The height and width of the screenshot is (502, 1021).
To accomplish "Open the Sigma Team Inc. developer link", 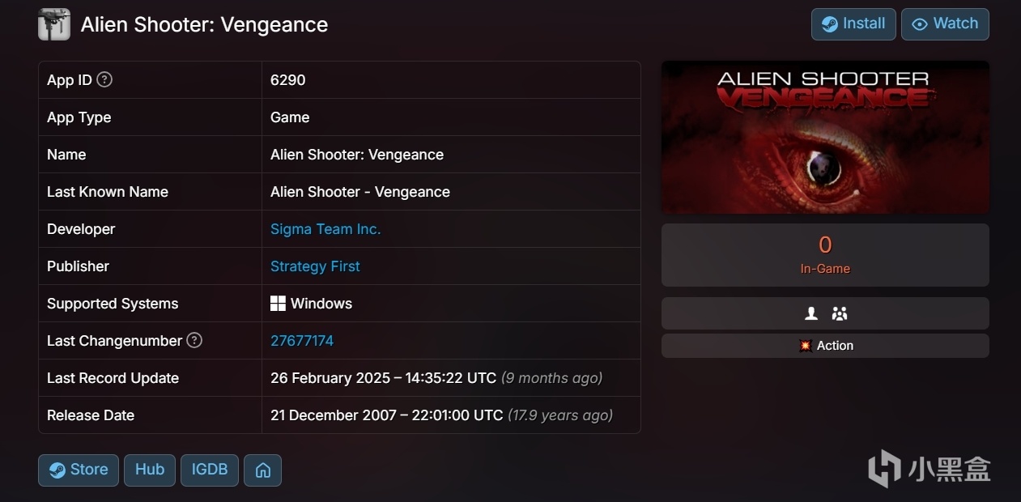I will point(325,229).
